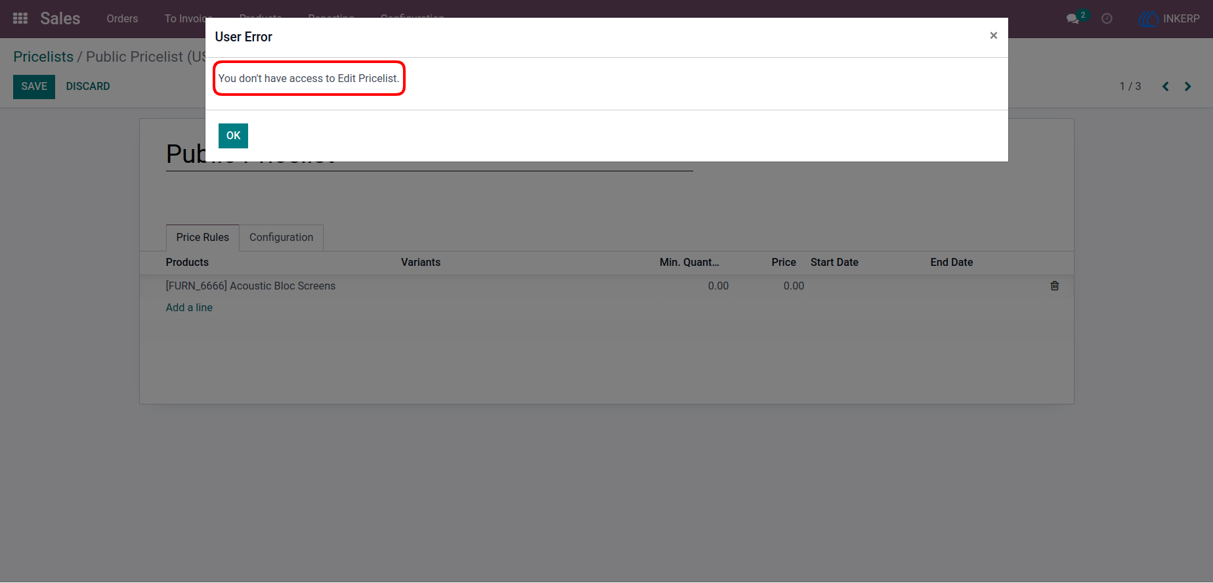The width and height of the screenshot is (1213, 583).
Task: Confirm the error with OK button
Action: (233, 136)
